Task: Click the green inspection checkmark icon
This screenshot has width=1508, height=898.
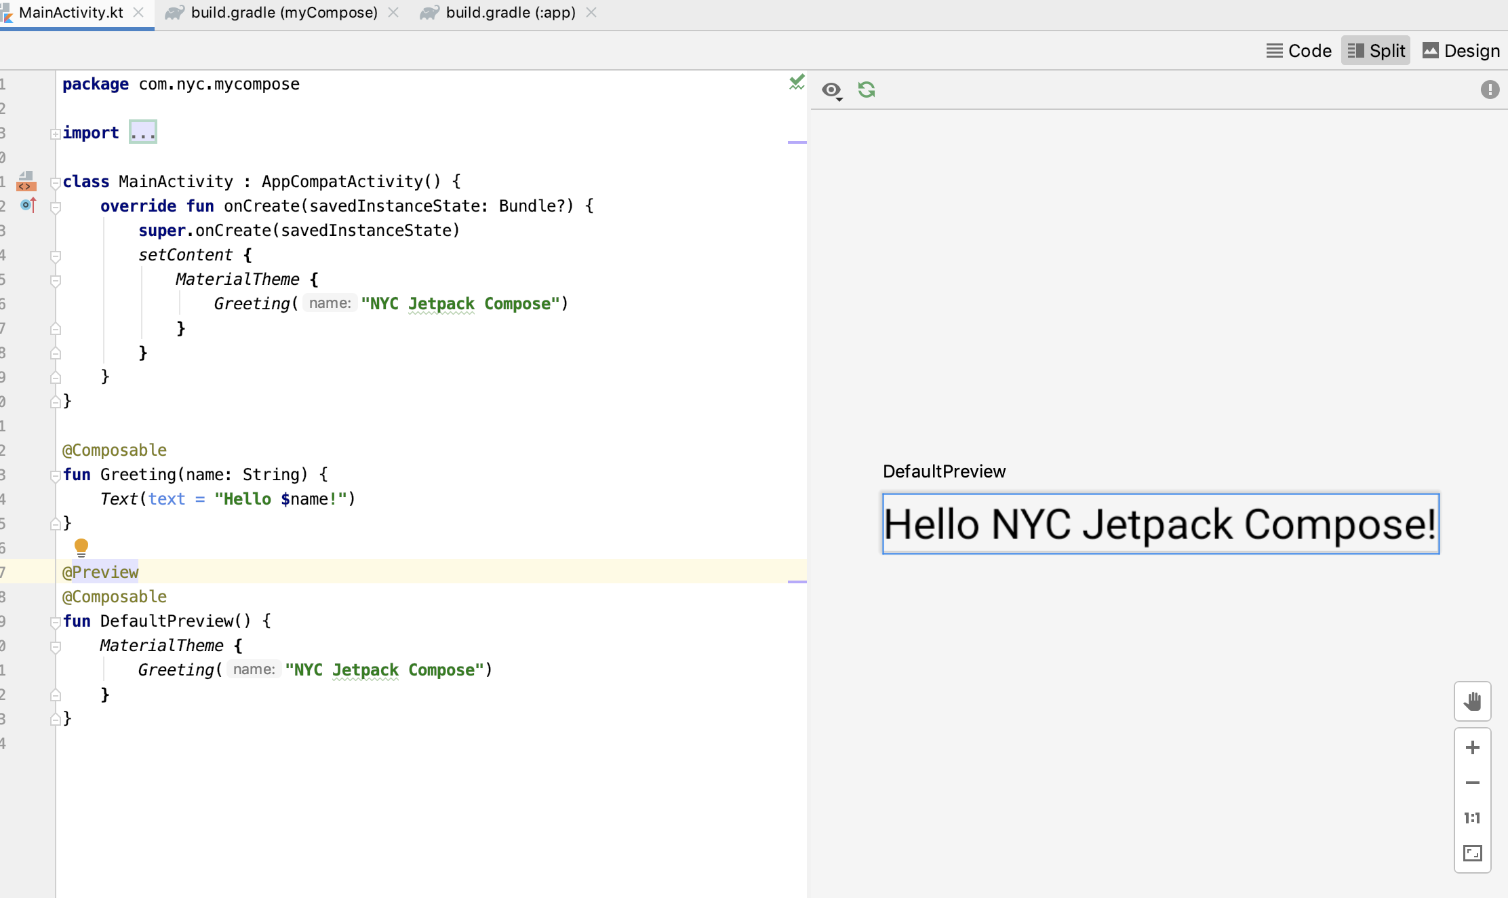Action: click(x=797, y=83)
